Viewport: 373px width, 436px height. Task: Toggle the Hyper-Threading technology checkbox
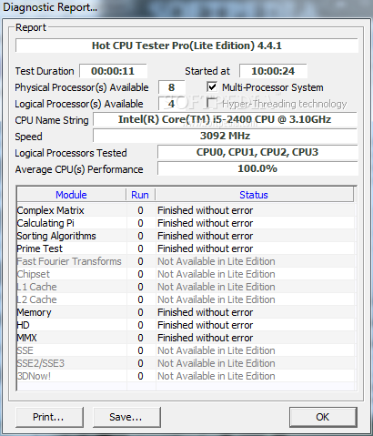[x=212, y=103]
